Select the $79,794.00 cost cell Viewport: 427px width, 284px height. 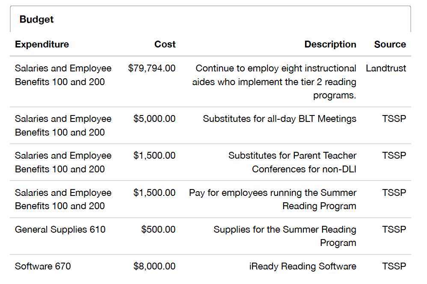pyautogui.click(x=152, y=68)
